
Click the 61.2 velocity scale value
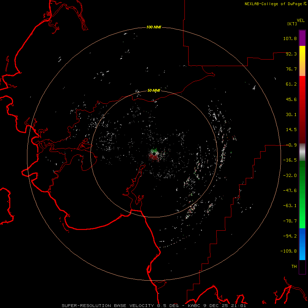pyautogui.click(x=291, y=84)
